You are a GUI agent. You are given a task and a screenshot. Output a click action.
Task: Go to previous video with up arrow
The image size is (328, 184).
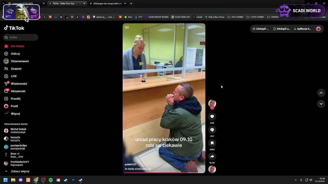pyautogui.click(x=321, y=93)
